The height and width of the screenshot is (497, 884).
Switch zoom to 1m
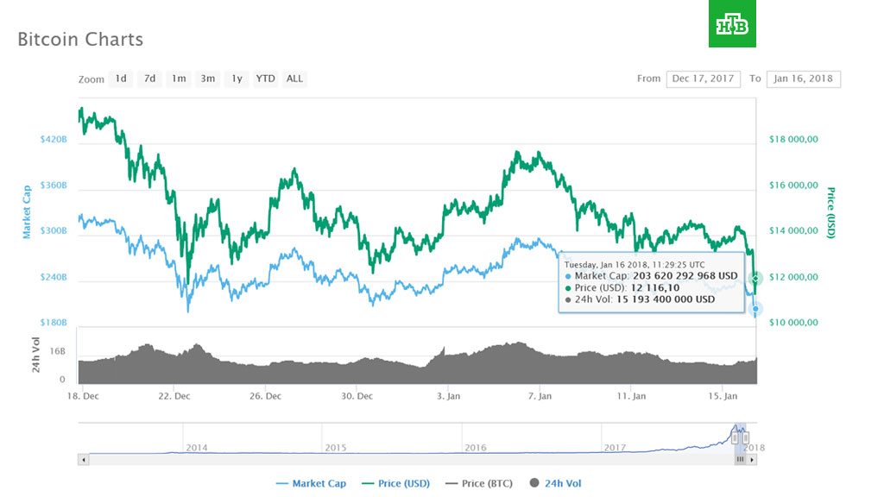point(179,79)
